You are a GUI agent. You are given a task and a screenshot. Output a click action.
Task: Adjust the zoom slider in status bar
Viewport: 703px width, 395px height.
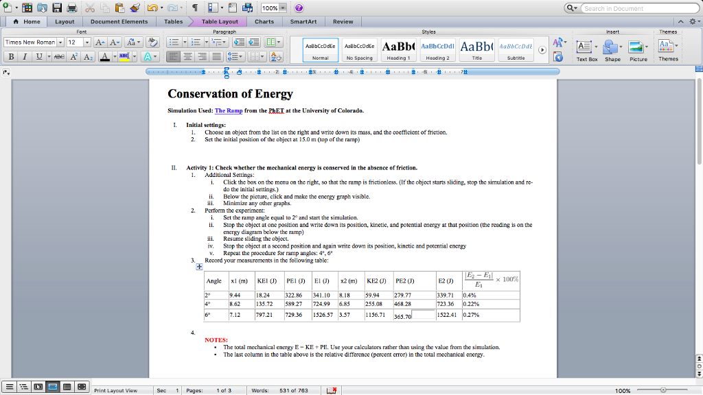click(x=663, y=390)
